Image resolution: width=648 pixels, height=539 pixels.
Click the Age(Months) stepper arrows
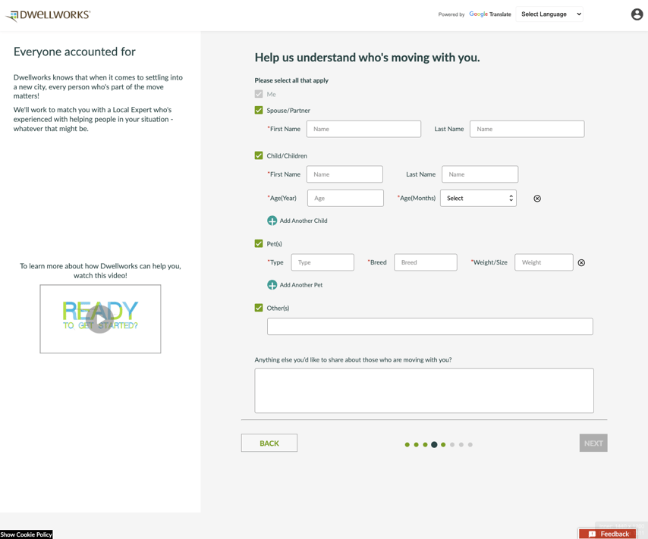[x=510, y=198]
